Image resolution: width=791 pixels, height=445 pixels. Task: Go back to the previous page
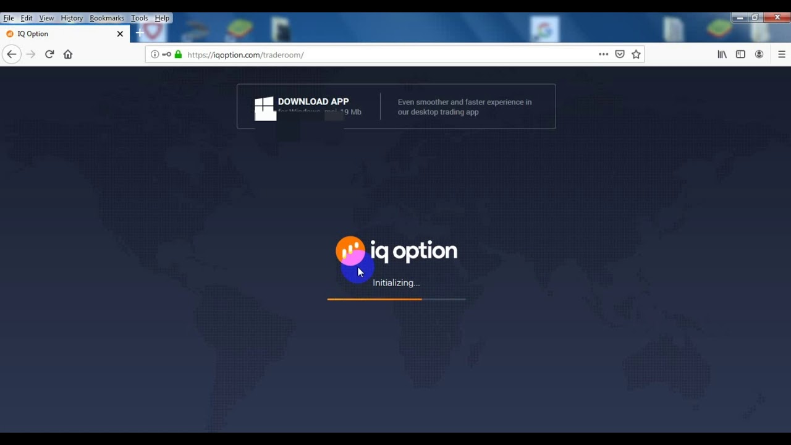[x=11, y=54]
